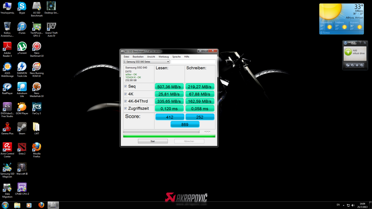Screen dimensions: 372x209
Task: Uncheck the 4K benchmark test
Action: pos(125,94)
